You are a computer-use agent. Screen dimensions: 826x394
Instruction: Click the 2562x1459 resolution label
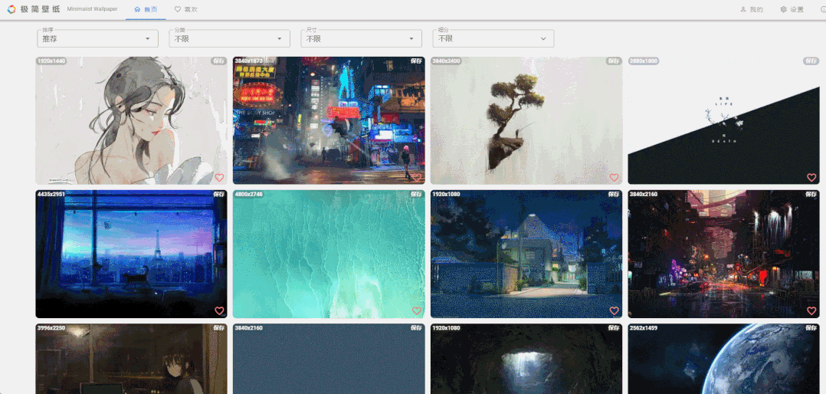click(x=643, y=327)
